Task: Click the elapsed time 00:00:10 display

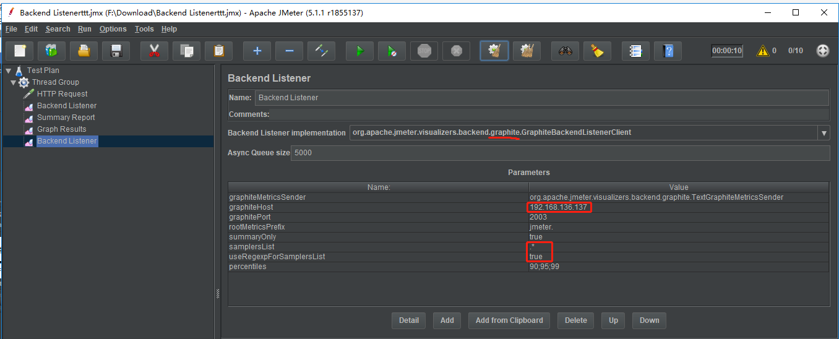Action: point(727,51)
